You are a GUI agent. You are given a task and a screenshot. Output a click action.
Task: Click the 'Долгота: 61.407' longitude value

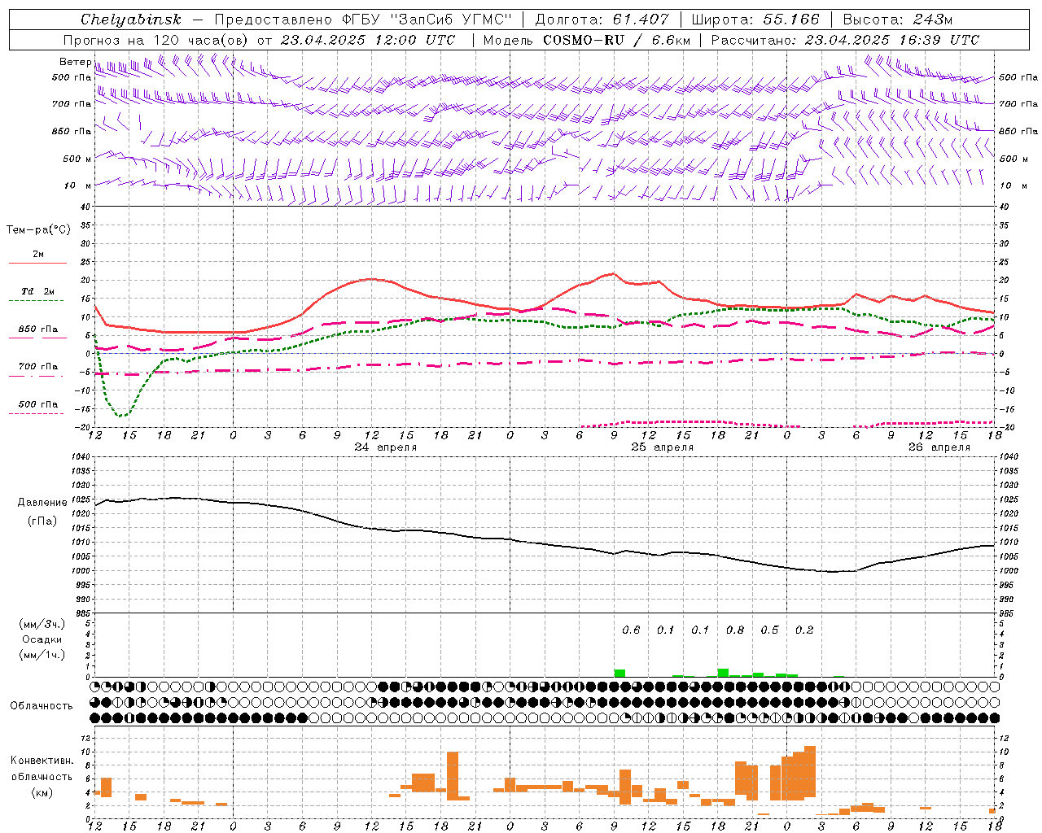(602, 20)
